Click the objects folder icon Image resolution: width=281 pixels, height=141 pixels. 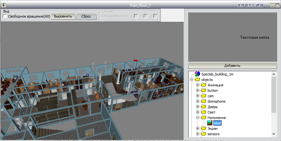198,79
